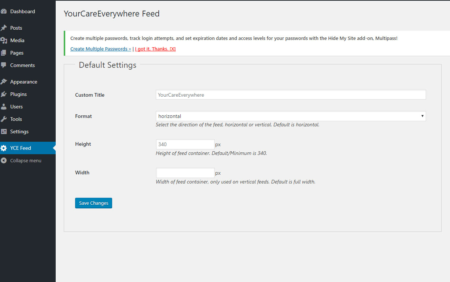
Task: Click the Media library icon
Action: pyautogui.click(x=4, y=40)
